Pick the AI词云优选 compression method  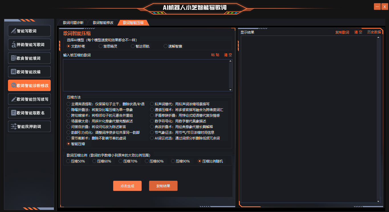tap(152, 138)
